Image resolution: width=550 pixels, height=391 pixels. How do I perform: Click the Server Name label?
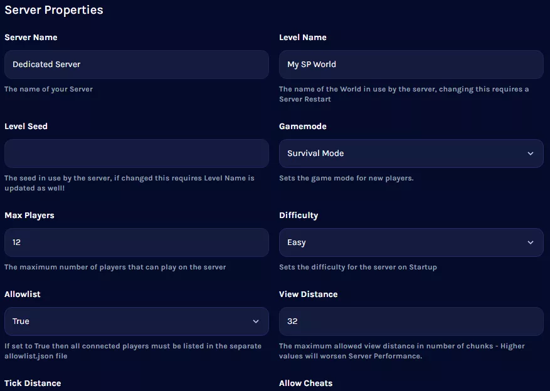coord(31,38)
